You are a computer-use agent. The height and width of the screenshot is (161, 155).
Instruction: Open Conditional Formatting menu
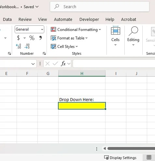coord(76,30)
